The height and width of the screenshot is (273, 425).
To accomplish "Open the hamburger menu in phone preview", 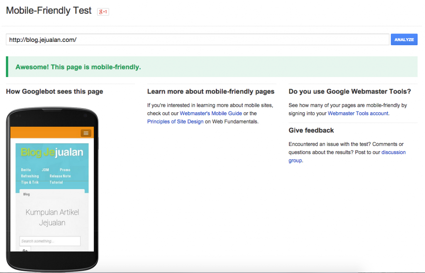I will 86,133.
